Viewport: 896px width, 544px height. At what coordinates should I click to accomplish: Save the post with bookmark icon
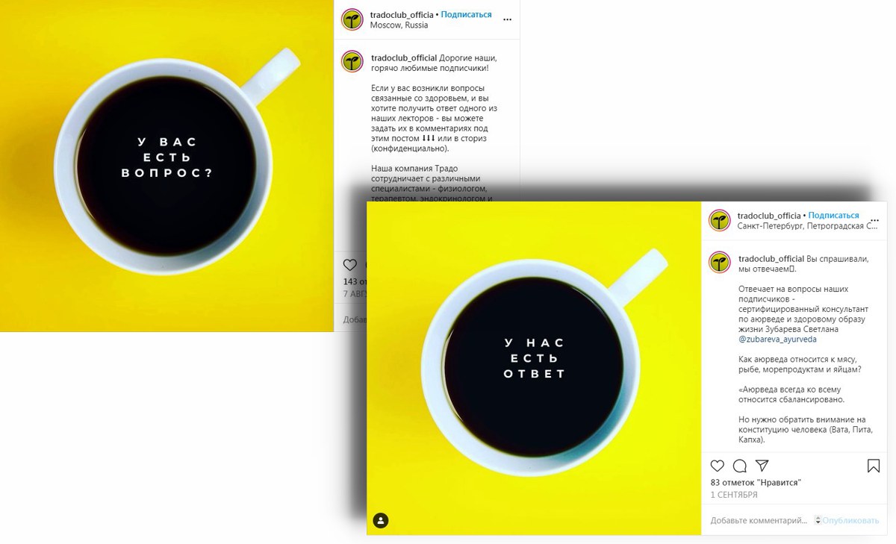coord(874,466)
